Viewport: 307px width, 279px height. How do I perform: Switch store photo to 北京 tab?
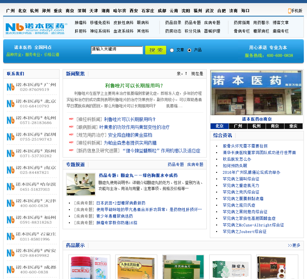click(220, 126)
